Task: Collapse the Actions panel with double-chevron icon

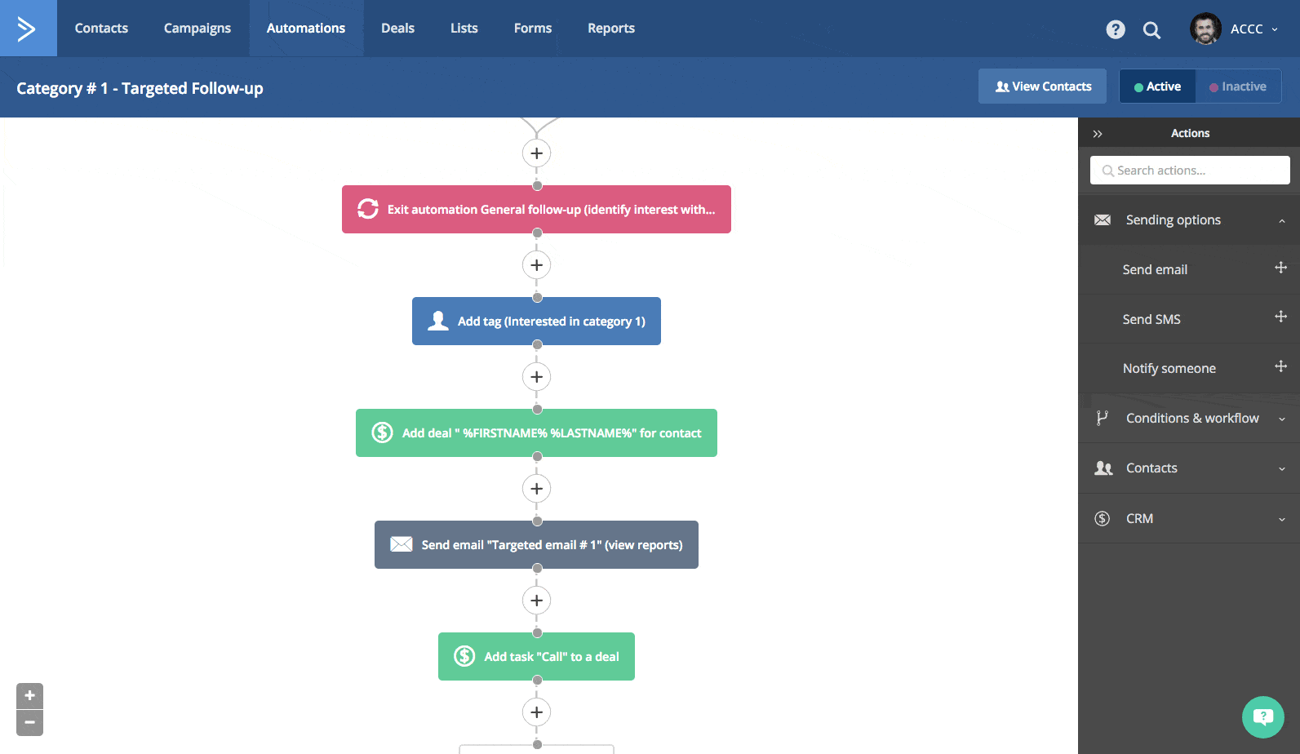Action: [1098, 134]
